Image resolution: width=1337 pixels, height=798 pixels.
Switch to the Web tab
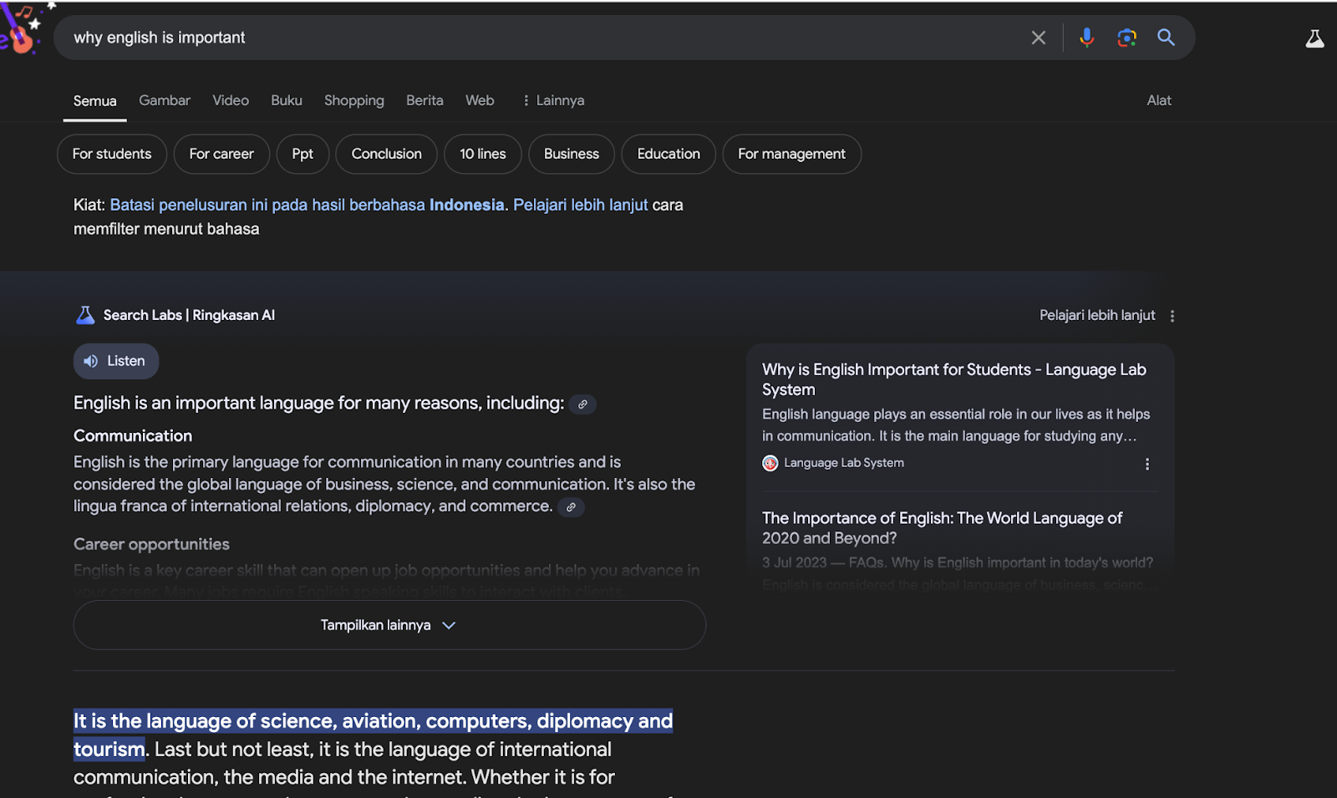(480, 100)
